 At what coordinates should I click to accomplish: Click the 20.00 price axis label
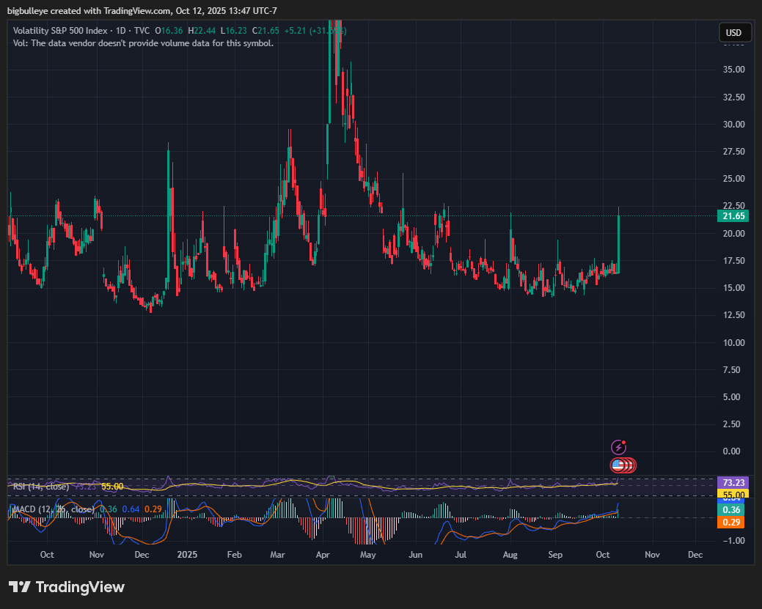734,234
